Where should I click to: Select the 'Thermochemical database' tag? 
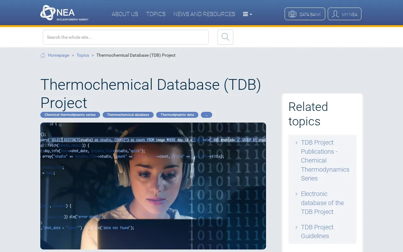[128, 115]
